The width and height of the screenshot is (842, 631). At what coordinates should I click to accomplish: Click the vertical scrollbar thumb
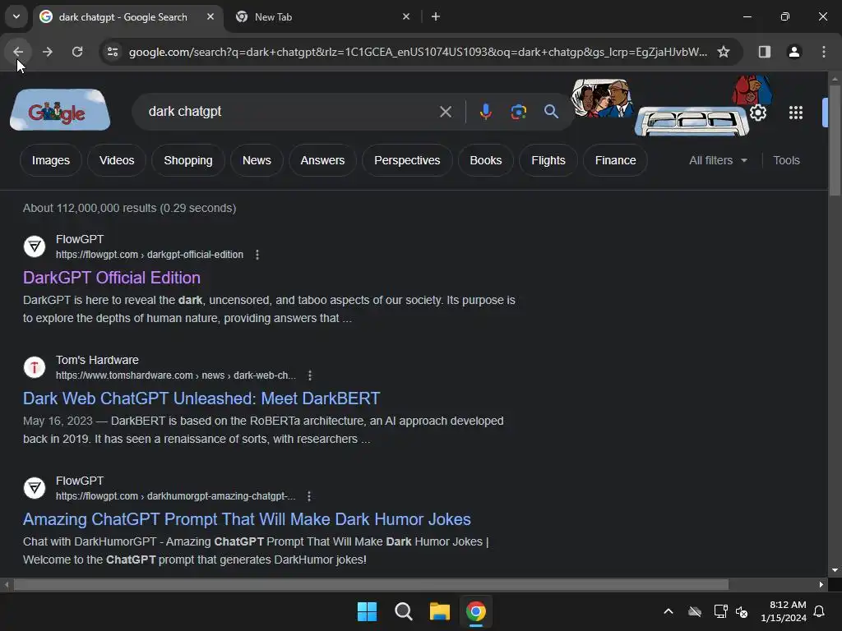[835, 139]
